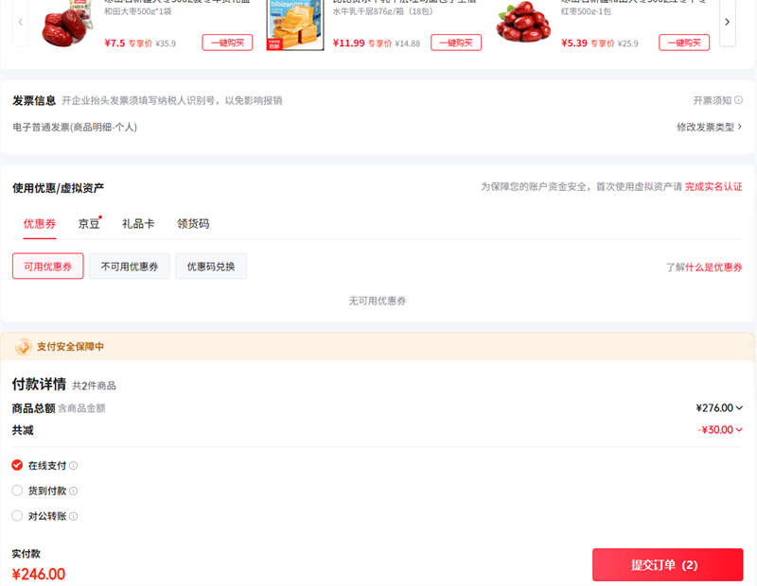
Task: Select the 在线支付 payment option
Action: click(x=17, y=465)
